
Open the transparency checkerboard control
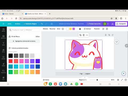tap(103, 29)
